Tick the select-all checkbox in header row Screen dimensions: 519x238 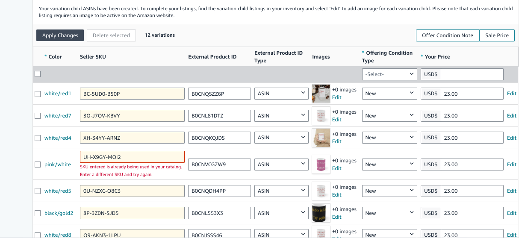(x=38, y=74)
